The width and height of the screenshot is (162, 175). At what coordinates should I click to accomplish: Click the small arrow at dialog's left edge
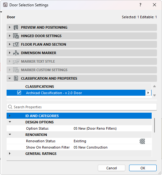coord(1,12)
